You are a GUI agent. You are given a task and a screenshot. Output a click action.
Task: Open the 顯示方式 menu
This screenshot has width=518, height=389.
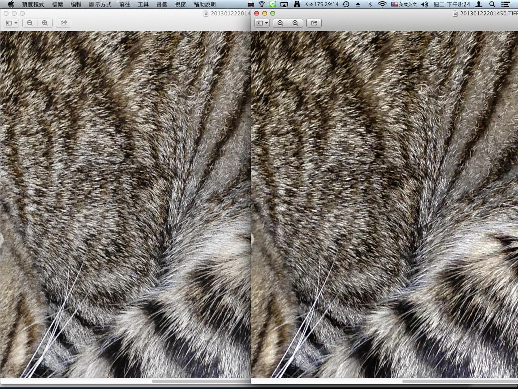(x=100, y=4)
